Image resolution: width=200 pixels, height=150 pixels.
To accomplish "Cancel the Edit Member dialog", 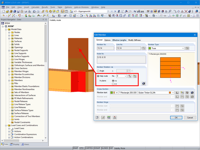I will click(190, 117).
